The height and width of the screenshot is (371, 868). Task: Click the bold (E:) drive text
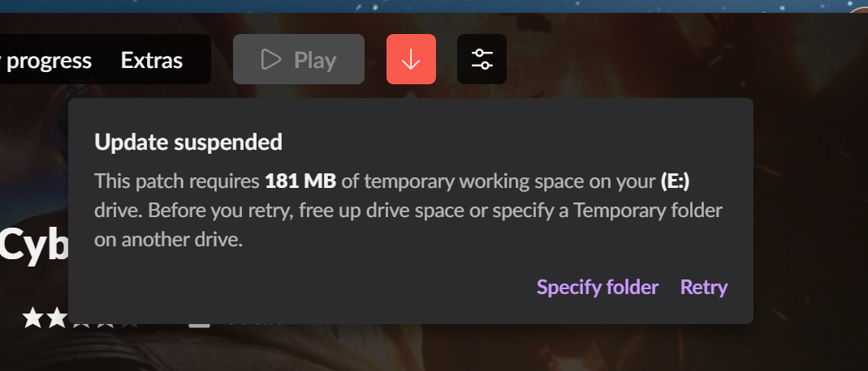click(675, 181)
